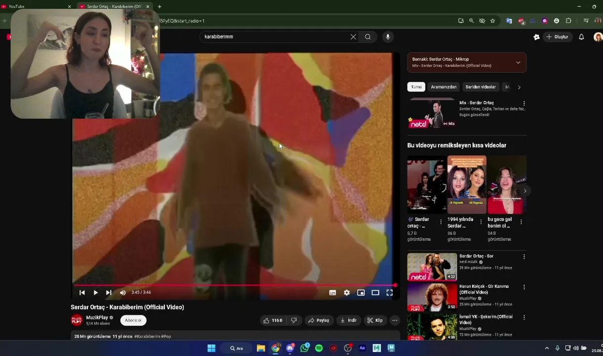Click the Oluştur create button
Screen dimensions: 603x356
(x=557, y=37)
